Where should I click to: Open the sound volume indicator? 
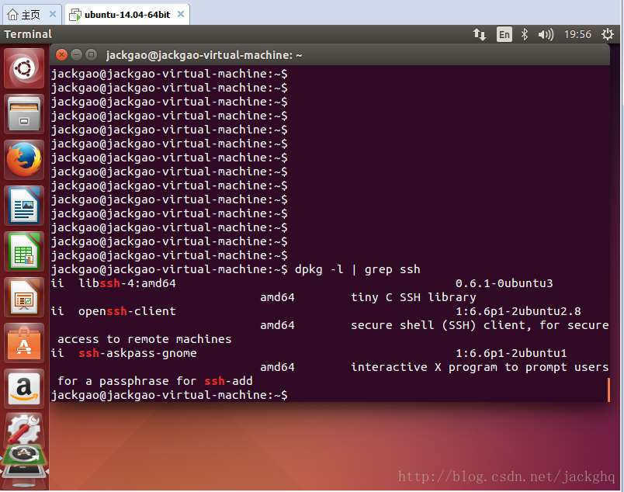pyautogui.click(x=546, y=34)
